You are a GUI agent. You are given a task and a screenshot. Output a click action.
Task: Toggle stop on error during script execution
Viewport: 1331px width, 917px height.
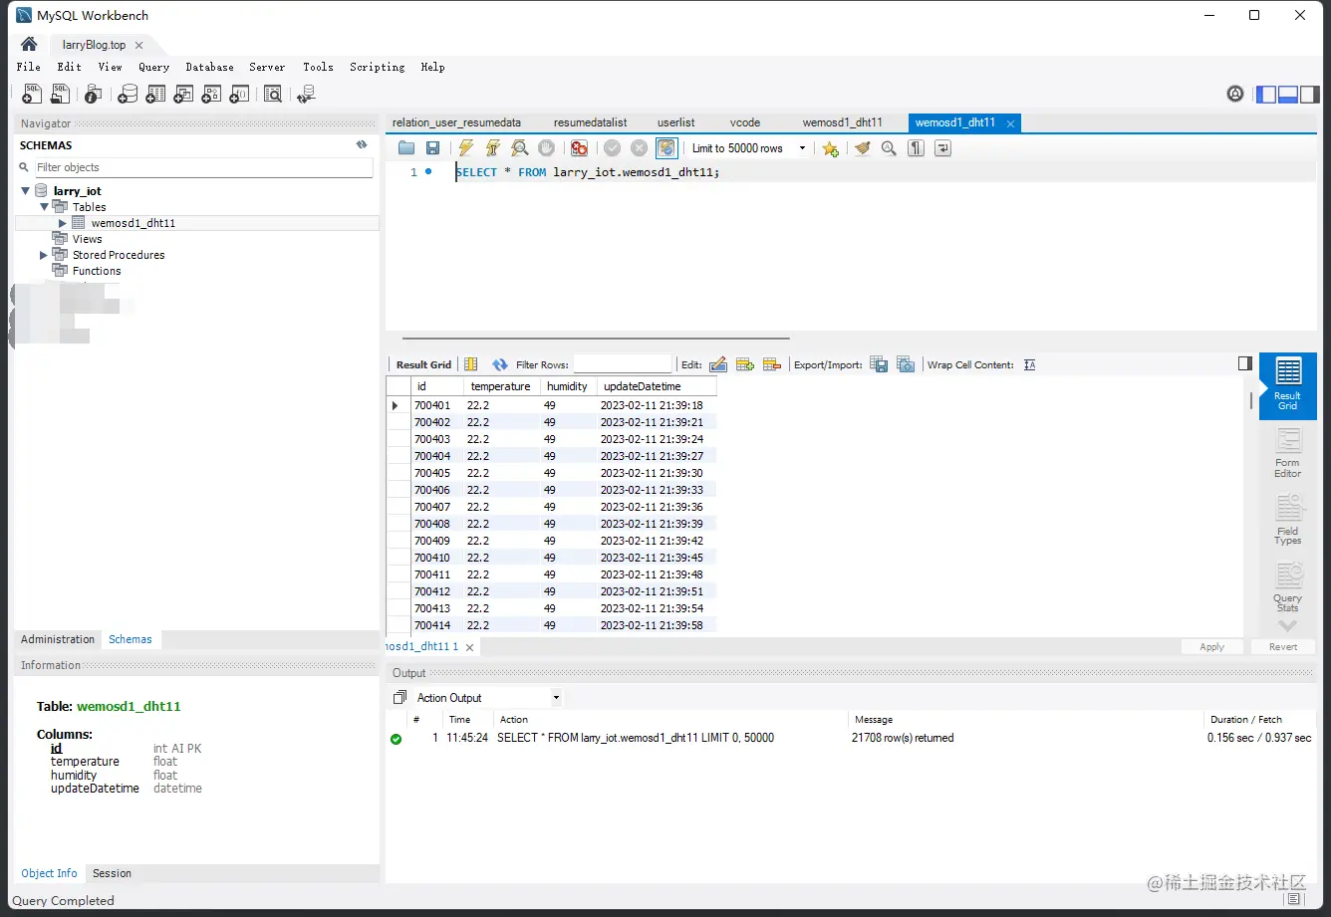point(579,148)
